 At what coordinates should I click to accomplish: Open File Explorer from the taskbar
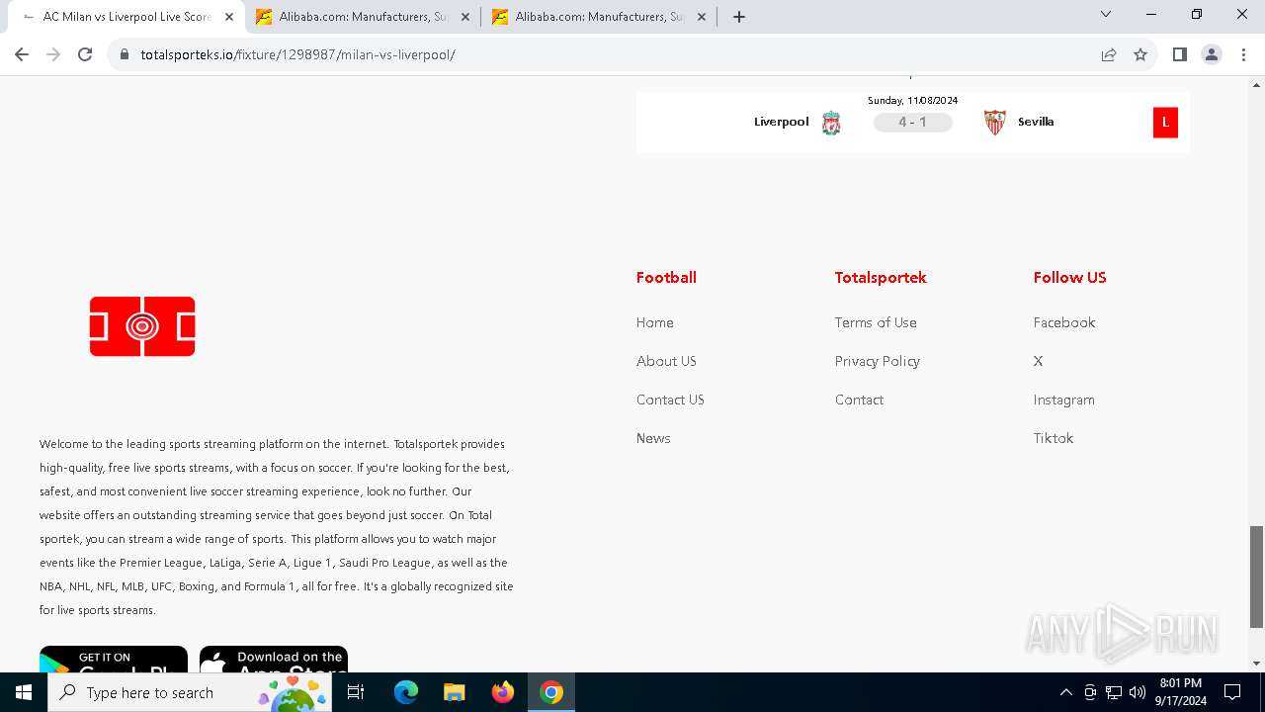point(454,692)
